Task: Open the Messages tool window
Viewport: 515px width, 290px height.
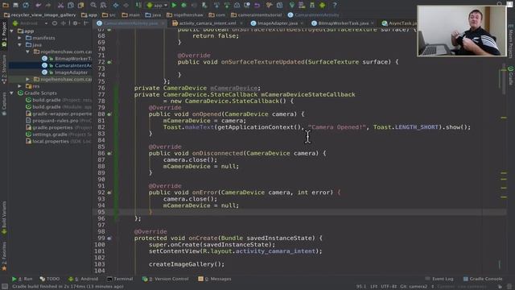Action: (x=215, y=279)
